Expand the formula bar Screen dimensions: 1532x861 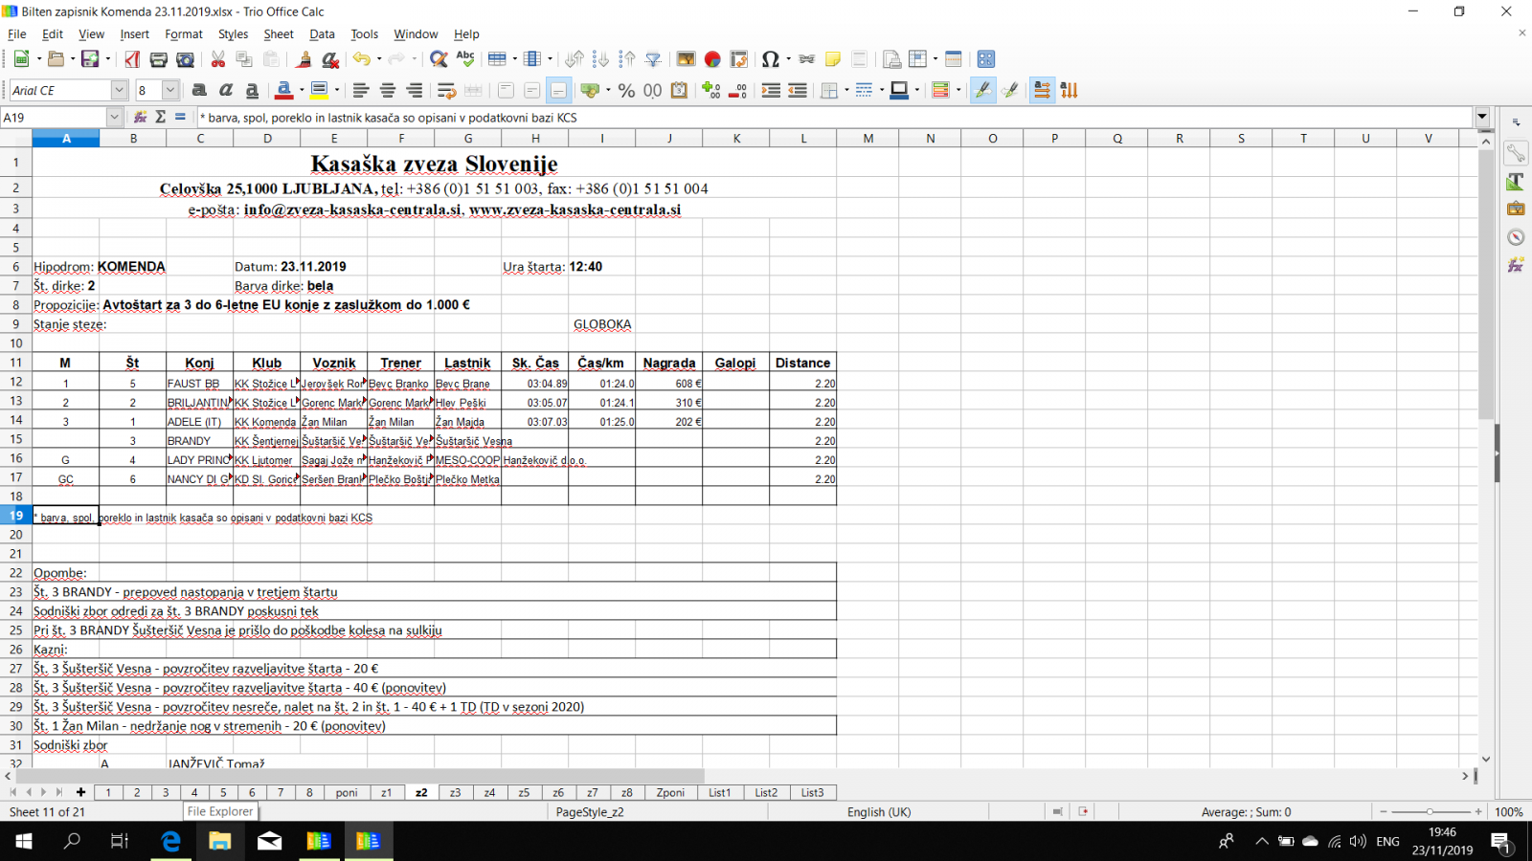tap(1482, 117)
